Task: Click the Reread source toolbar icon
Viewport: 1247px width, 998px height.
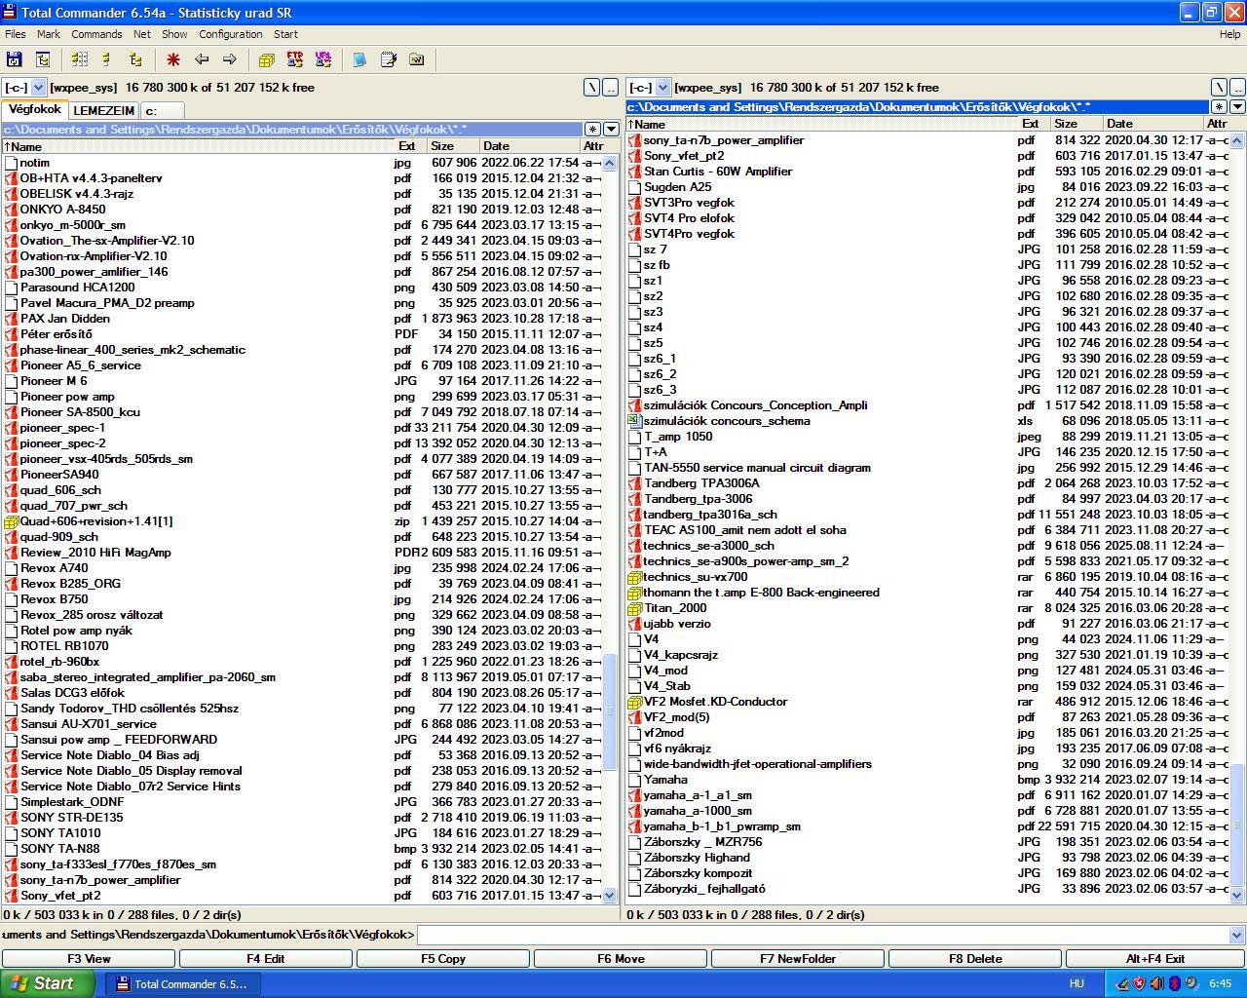Action: (x=14, y=59)
